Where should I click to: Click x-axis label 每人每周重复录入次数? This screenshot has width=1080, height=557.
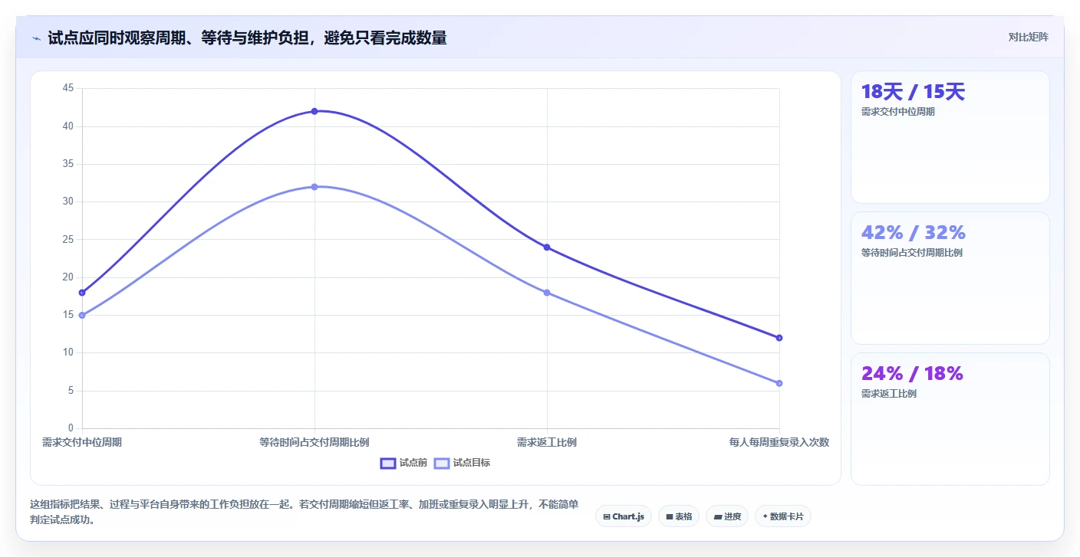(x=779, y=442)
